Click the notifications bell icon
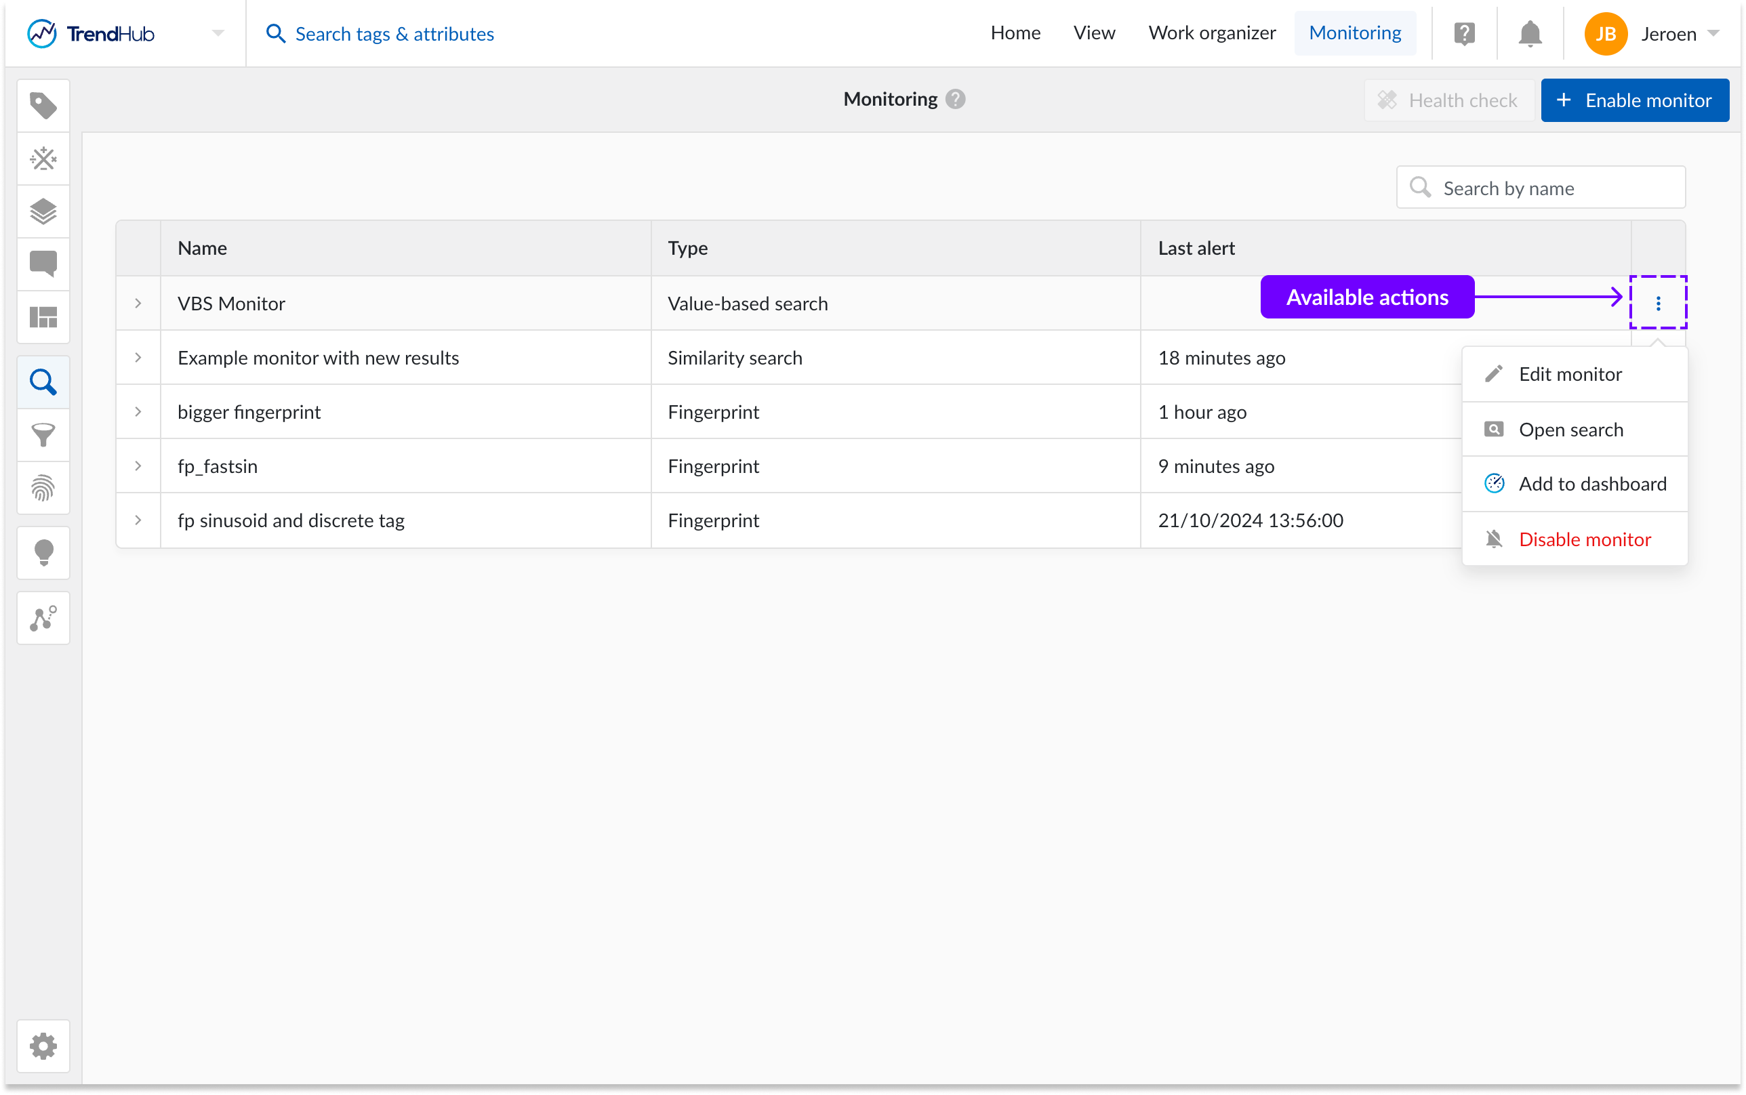Screen dimensions: 1746x1095 coord(1530,34)
